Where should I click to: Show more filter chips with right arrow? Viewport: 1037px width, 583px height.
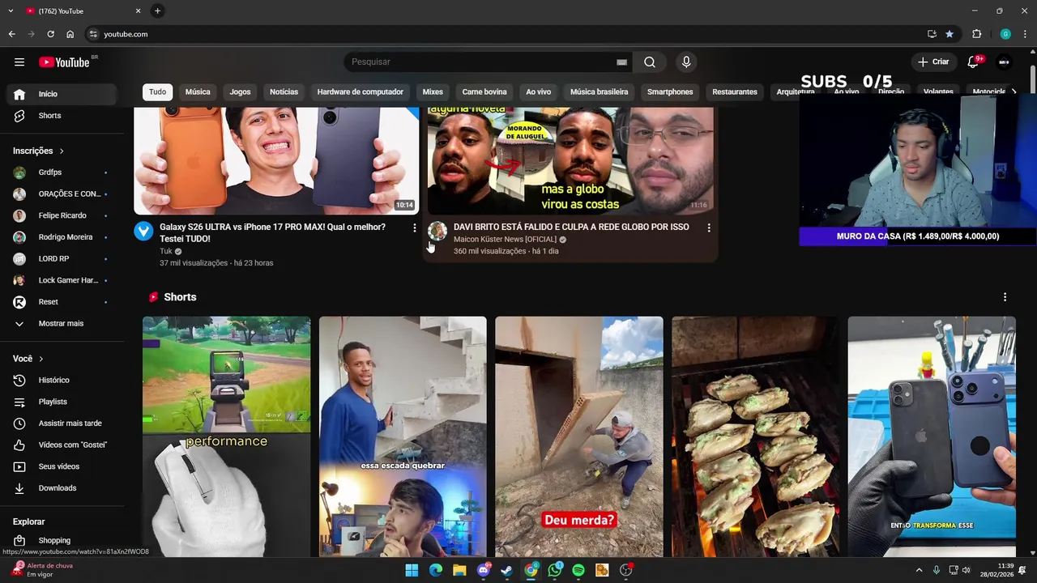[x=1014, y=91]
